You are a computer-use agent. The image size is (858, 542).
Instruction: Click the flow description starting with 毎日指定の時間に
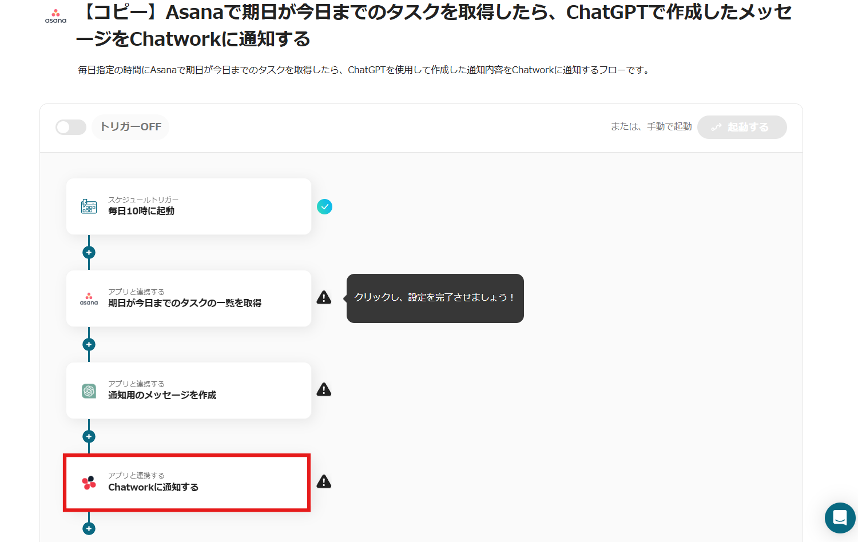click(365, 70)
